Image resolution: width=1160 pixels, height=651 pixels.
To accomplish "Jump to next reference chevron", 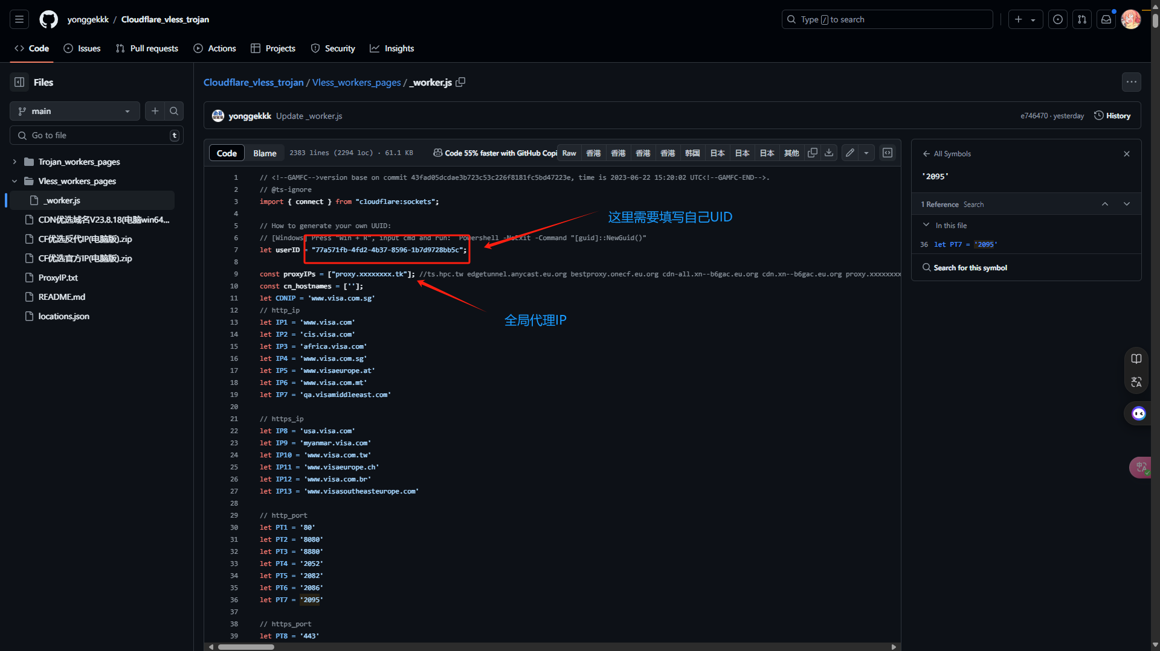I will 1127,205.
